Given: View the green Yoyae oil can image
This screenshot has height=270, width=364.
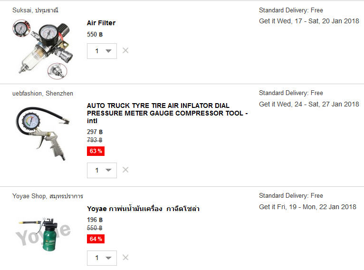Looking at the screenshot, I should 43,234.
